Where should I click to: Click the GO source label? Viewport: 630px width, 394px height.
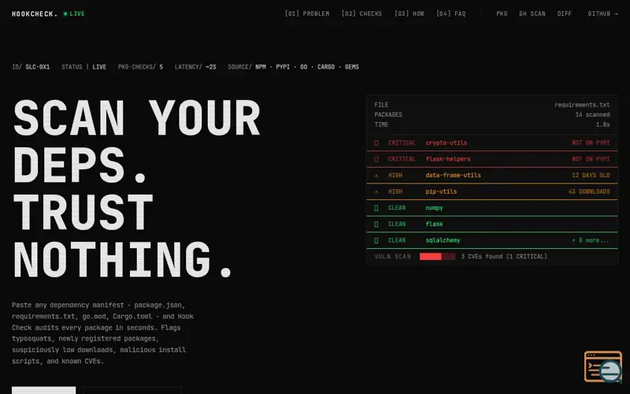(303, 67)
